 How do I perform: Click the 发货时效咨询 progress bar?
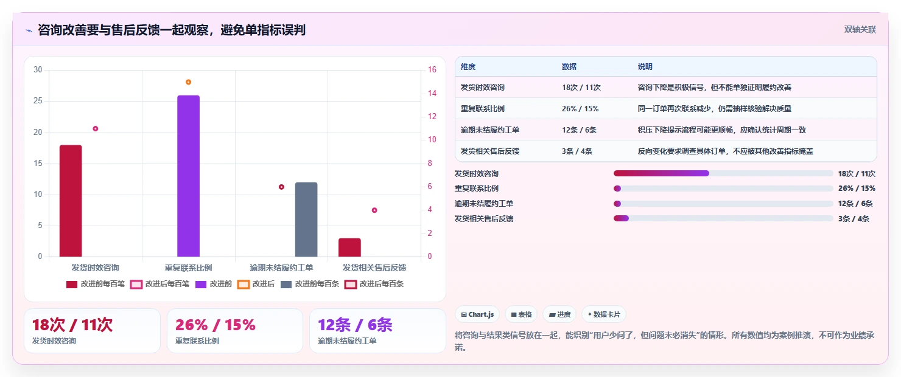coord(723,173)
